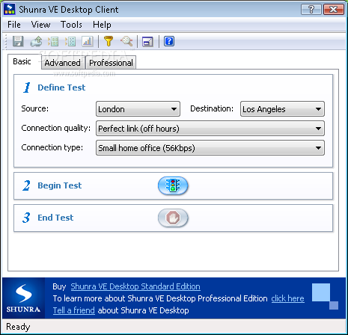The image size is (348, 335).
Task: Open the View menu
Action: 40,25
